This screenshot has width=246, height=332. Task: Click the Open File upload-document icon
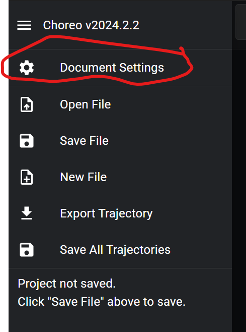tap(26, 104)
